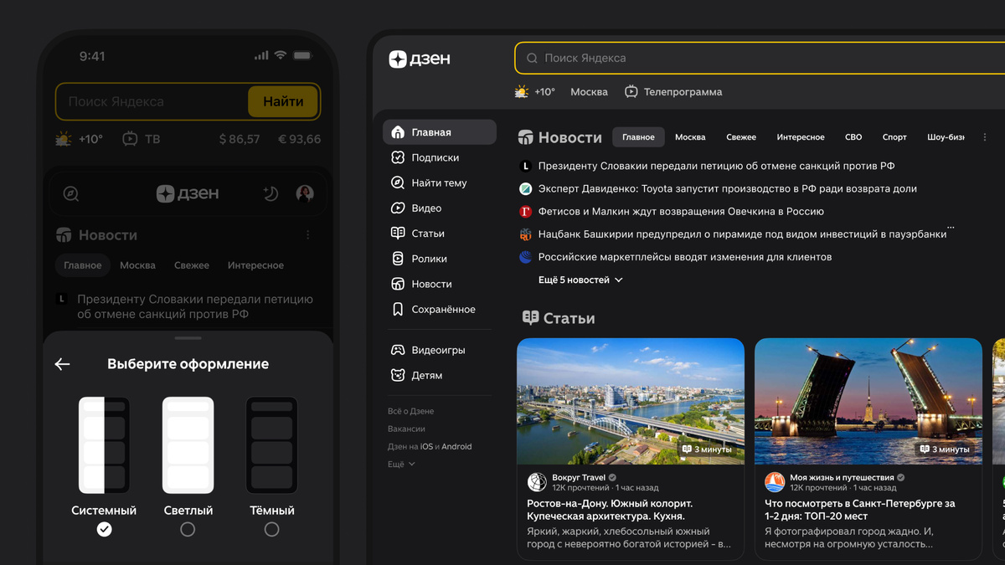Click the Статьи book icon in sidebar
This screenshot has width=1005, height=565.
click(x=398, y=233)
